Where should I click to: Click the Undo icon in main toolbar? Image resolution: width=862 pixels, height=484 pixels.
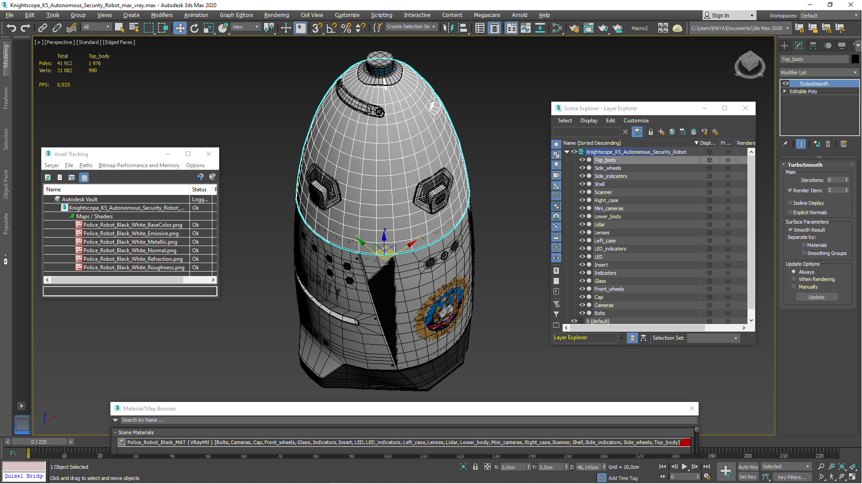click(11, 28)
